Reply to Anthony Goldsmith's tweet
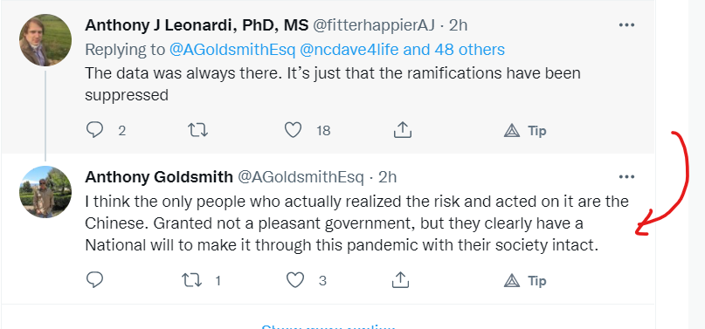The image size is (705, 329). coord(95,280)
